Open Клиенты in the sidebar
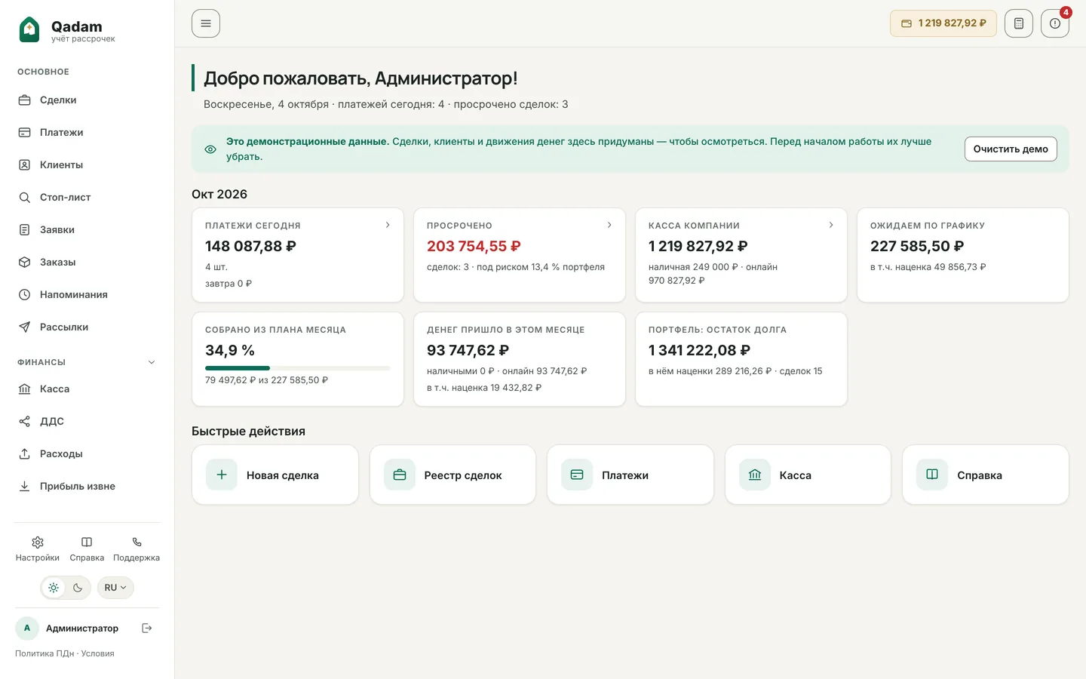Screen dimensions: 1086x679 point(87,165)
